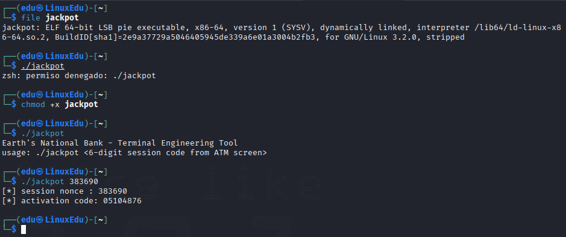The width and height of the screenshot is (566, 237).
Task: Click the underlined ./jackpot command
Action: [x=43, y=66]
